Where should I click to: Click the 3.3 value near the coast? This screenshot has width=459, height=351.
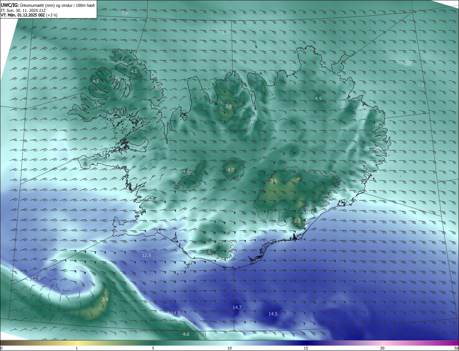point(297,220)
